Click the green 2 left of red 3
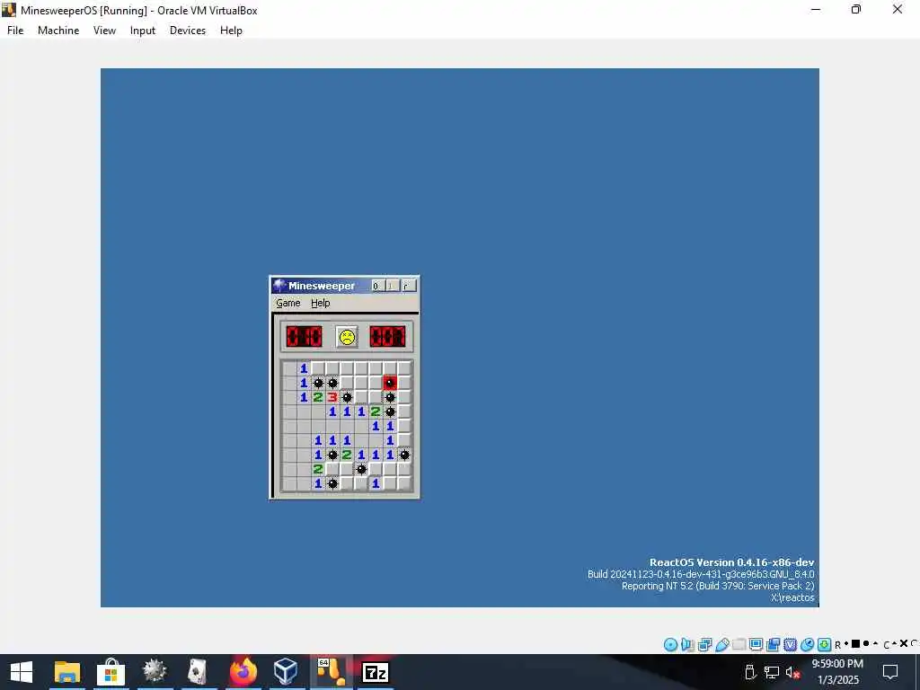Viewport: 920px width, 690px height. [318, 397]
